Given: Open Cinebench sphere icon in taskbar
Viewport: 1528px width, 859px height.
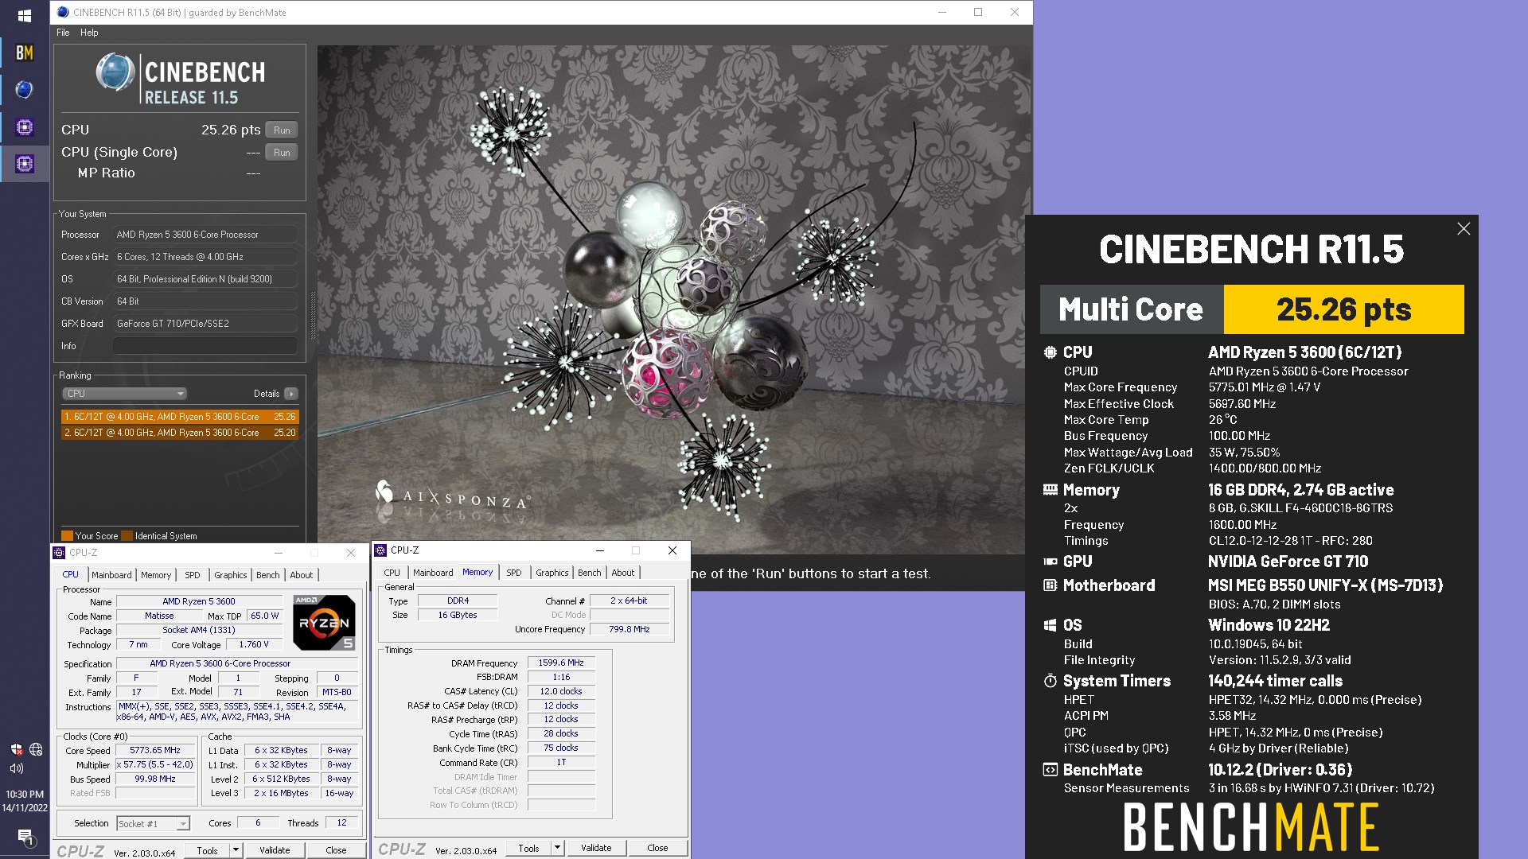Looking at the screenshot, I should (x=24, y=89).
